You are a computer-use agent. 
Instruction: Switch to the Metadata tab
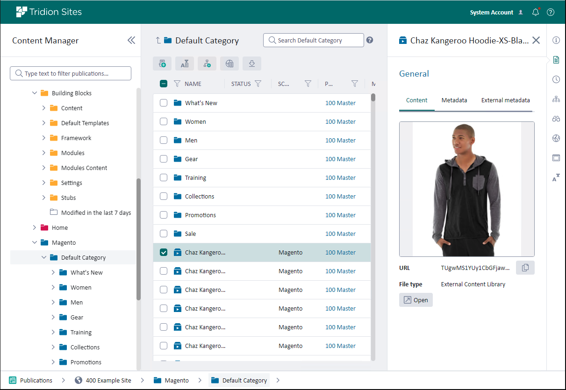click(x=454, y=100)
